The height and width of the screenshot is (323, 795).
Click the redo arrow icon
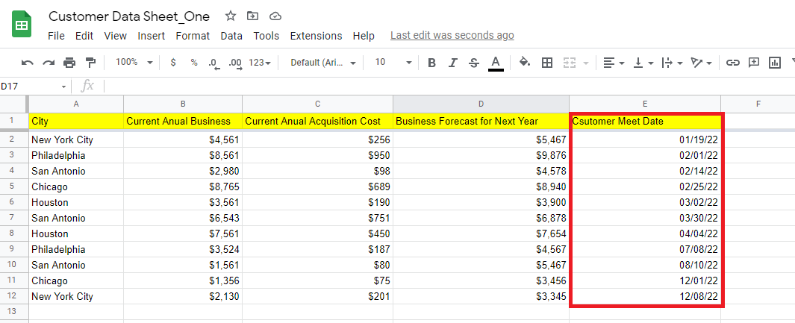(49, 63)
